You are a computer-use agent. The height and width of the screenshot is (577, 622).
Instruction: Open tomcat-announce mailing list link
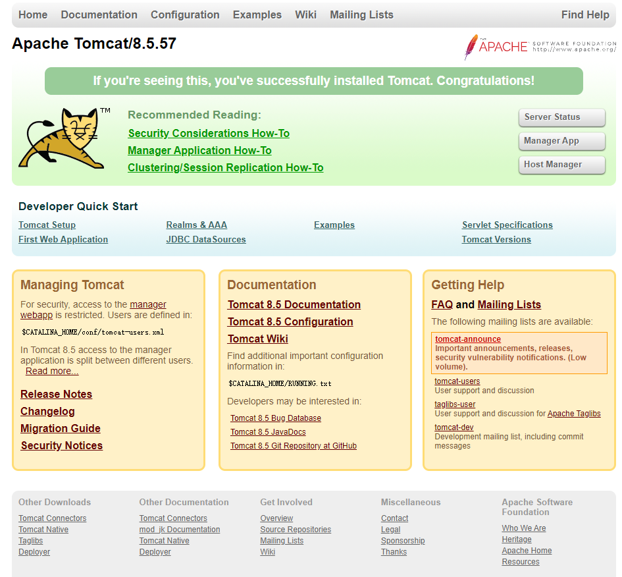coord(468,339)
